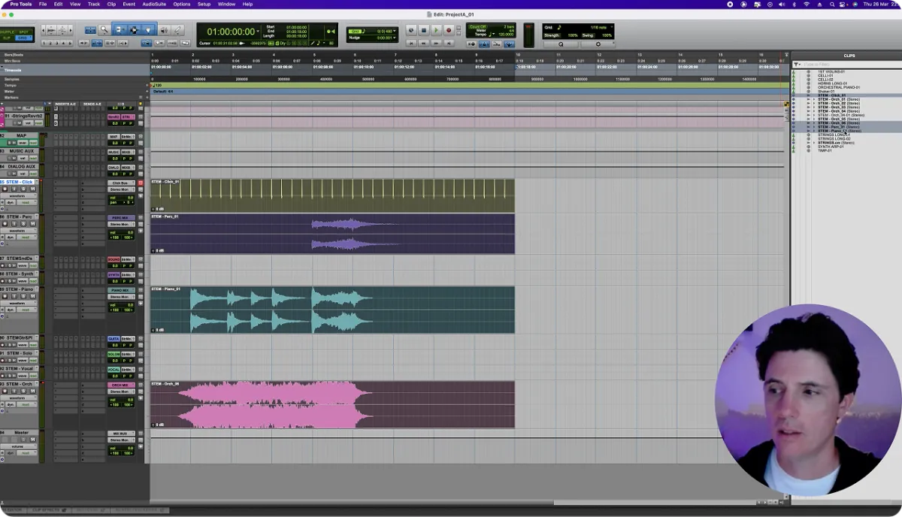Click ORCH MIX output assignment button

(x=120, y=385)
